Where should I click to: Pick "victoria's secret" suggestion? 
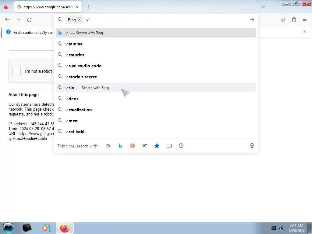click(x=156, y=76)
